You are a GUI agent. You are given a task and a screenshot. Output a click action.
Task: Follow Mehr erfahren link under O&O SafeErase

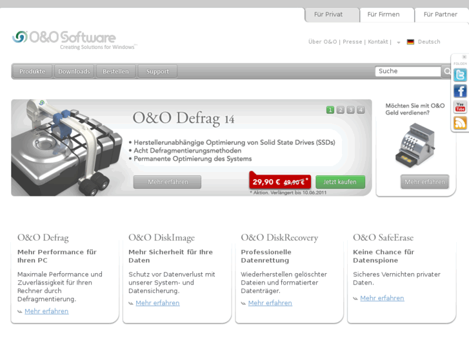click(x=382, y=298)
